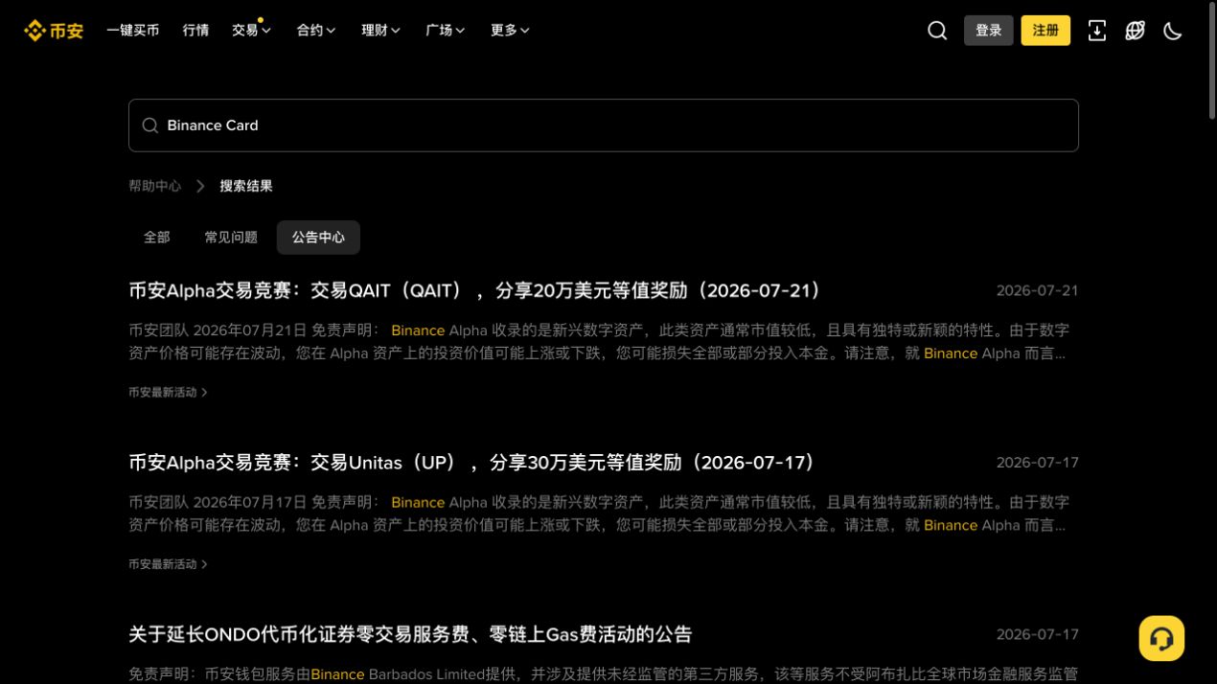Go to 帮助中心 breadcrumb link
This screenshot has width=1217, height=684.
click(x=155, y=186)
